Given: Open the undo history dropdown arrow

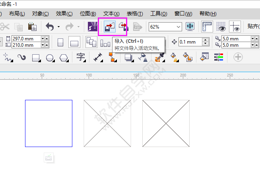Looking at the screenshot, I should coord(58,27).
